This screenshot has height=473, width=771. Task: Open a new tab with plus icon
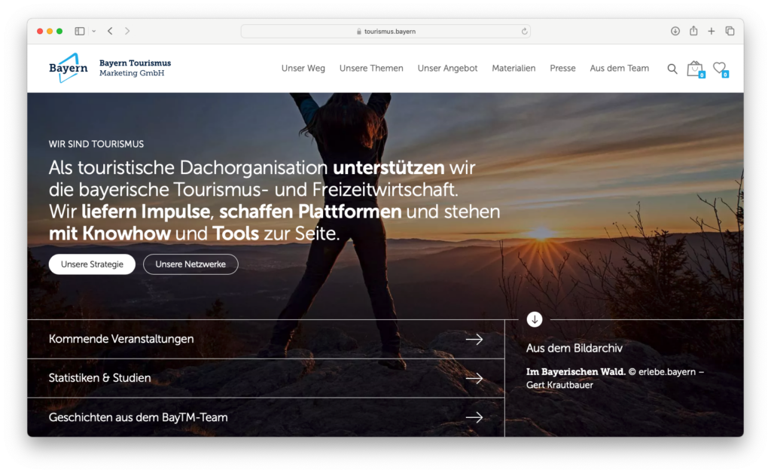pyautogui.click(x=712, y=31)
